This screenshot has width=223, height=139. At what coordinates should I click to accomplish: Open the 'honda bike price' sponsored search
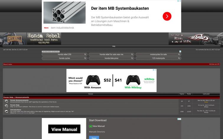111,58
